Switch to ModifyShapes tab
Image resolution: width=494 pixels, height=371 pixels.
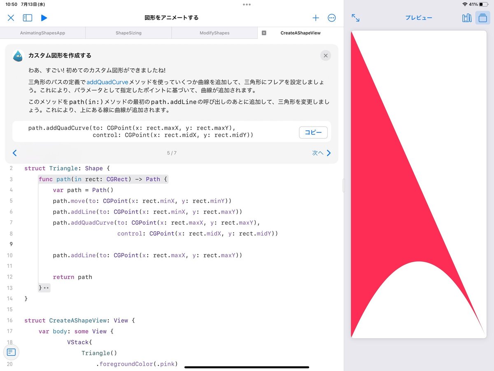(214, 33)
